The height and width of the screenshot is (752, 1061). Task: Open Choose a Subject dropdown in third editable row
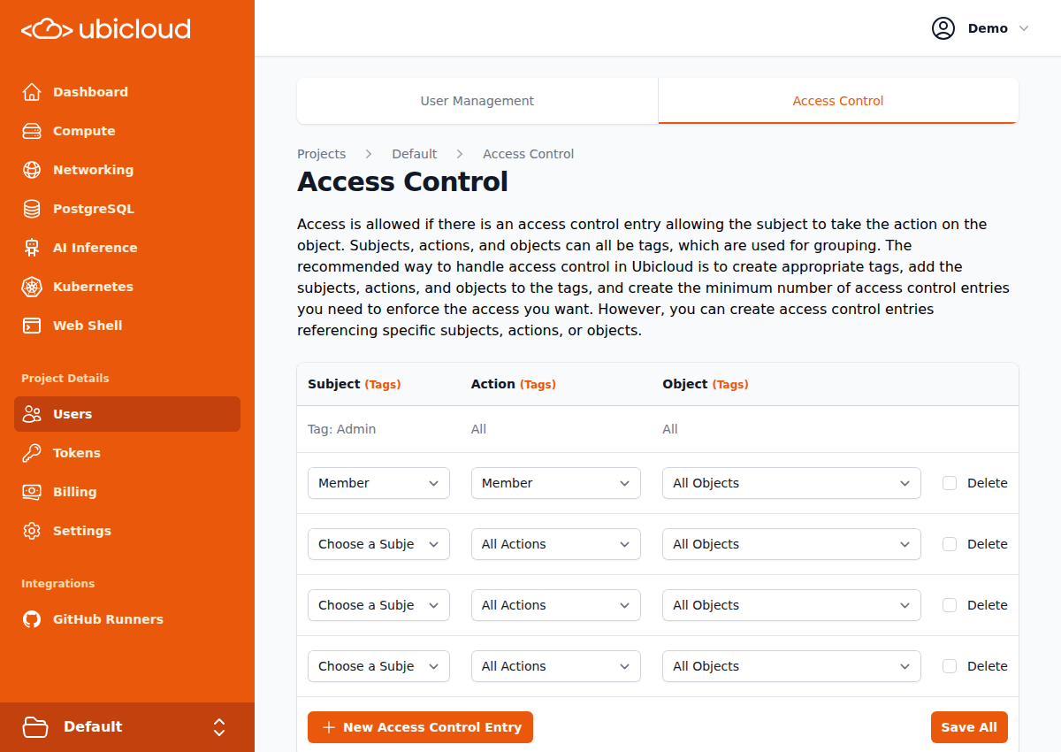click(378, 605)
